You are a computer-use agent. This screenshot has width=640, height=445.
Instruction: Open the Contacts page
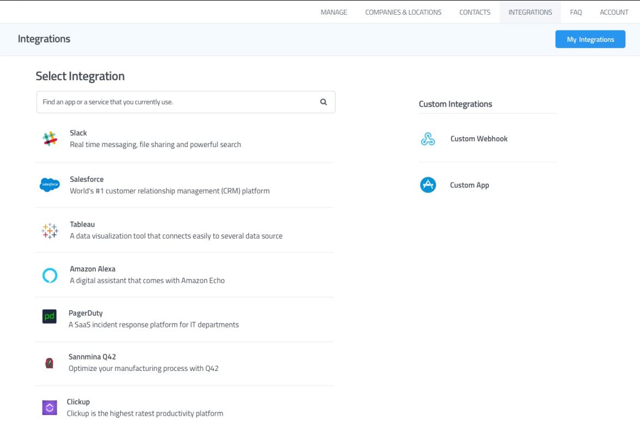pyautogui.click(x=475, y=12)
